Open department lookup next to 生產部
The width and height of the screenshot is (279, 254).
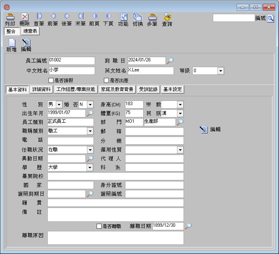coord(180,122)
